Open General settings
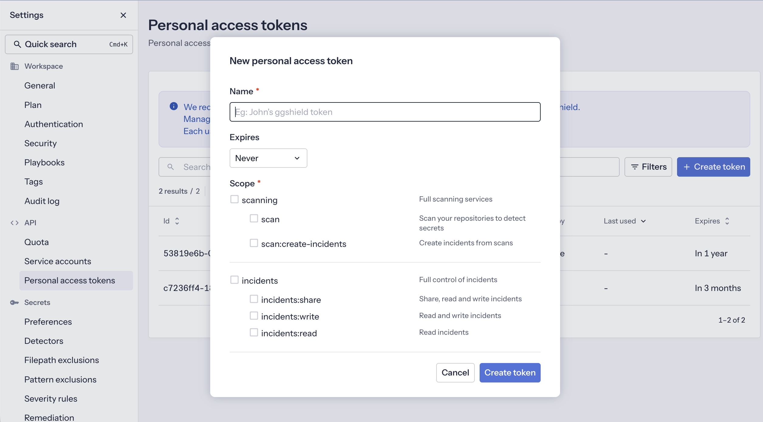The image size is (763, 422). click(x=40, y=86)
